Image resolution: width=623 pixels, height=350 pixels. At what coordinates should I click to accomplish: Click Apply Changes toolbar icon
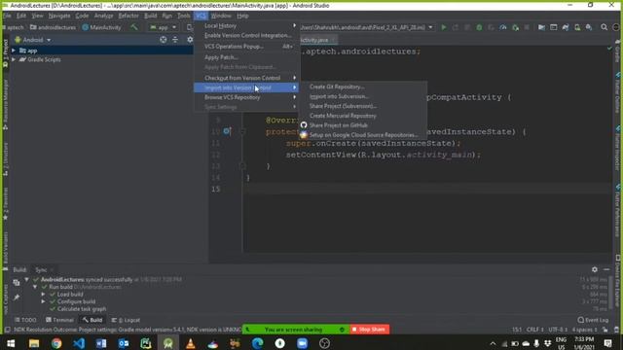point(456,27)
